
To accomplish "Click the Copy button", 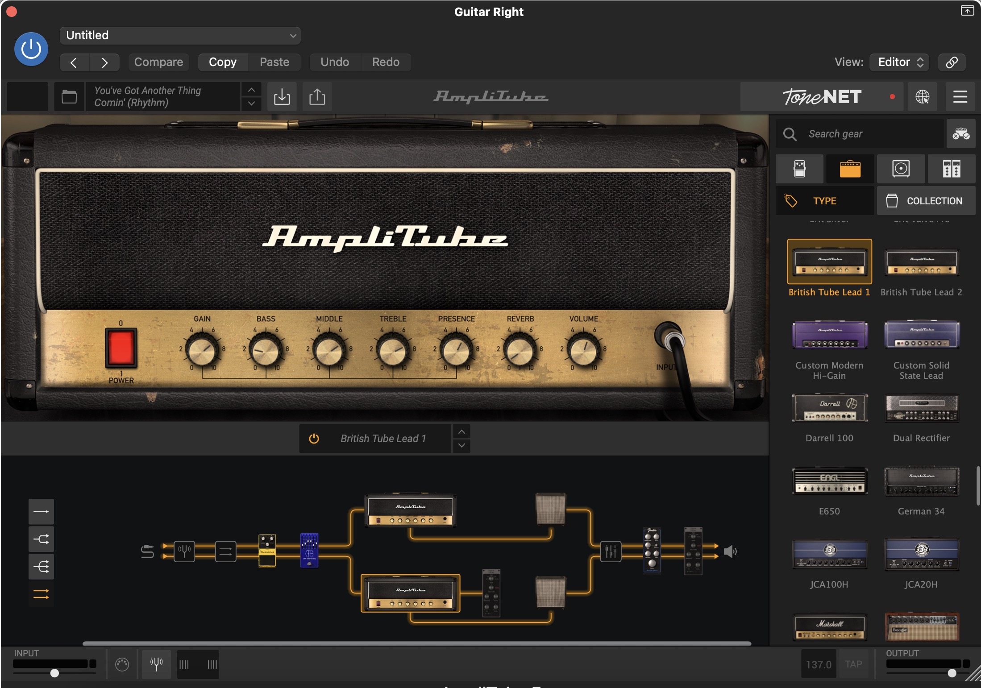I will (223, 62).
